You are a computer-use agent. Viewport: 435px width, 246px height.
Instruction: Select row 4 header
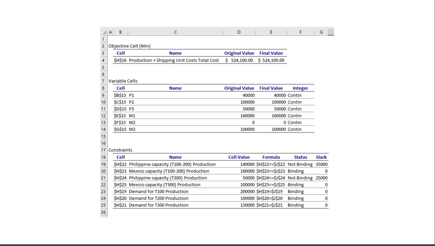coord(103,60)
